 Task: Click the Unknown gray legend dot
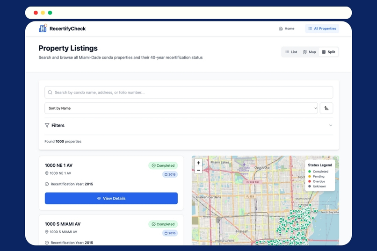click(310, 186)
